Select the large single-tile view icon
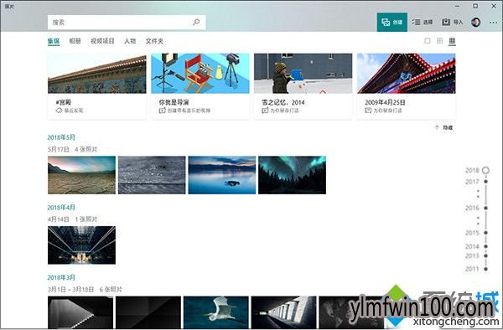503x330 pixels. [x=428, y=41]
